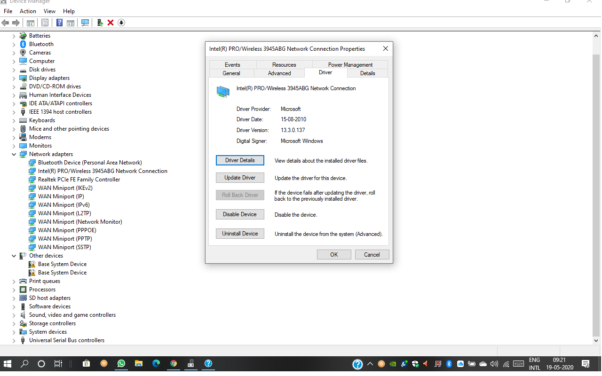Click the Device Manager taskbar icon
The width and height of the screenshot is (602, 376).
[x=191, y=363]
